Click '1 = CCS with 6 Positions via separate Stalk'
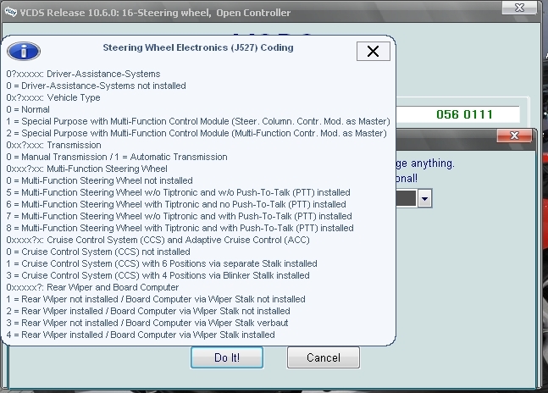 [162, 264]
